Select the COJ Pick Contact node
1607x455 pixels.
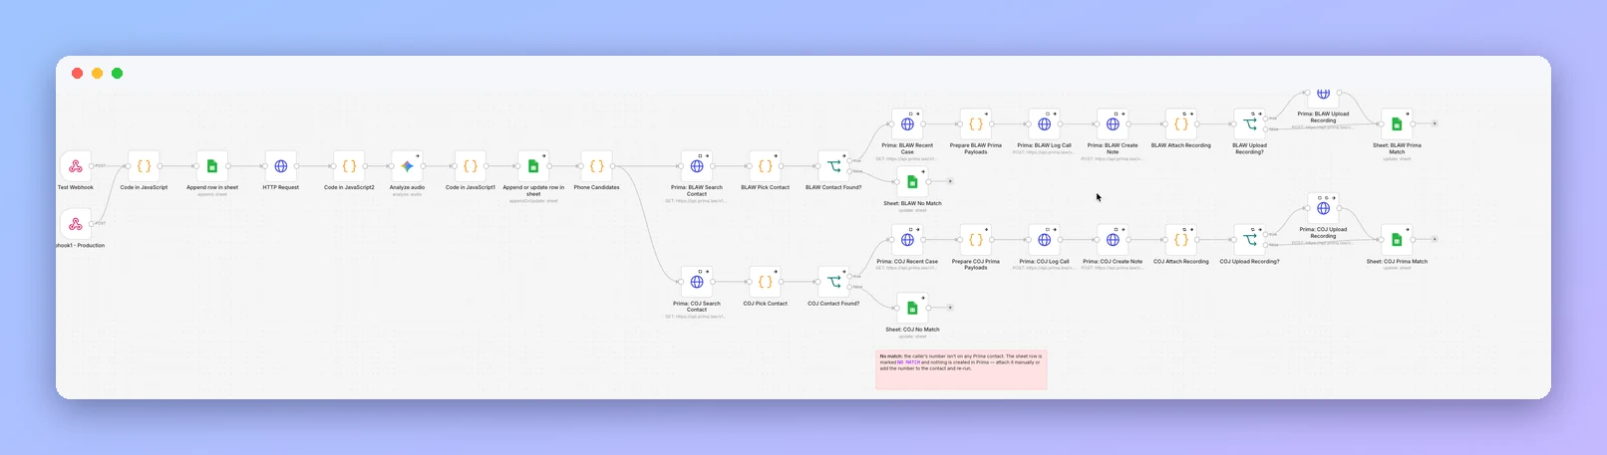765,282
